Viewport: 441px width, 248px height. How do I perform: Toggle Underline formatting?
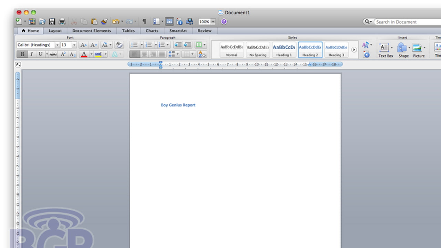coord(41,54)
